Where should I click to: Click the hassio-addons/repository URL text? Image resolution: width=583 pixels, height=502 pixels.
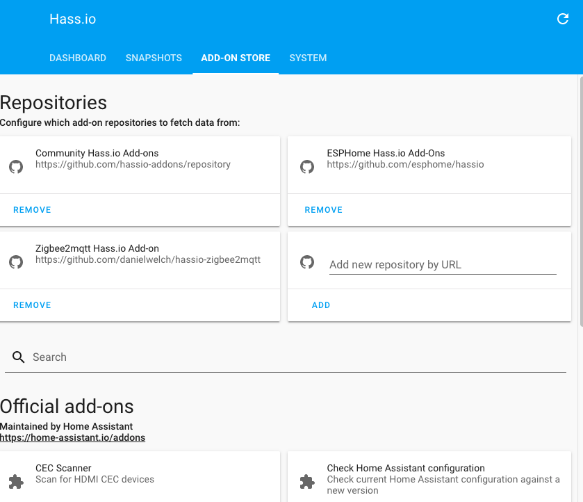coord(133,165)
